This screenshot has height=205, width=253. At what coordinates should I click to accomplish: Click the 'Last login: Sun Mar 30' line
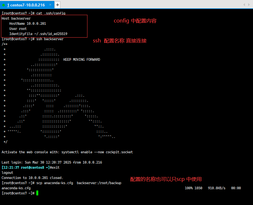coord(52,162)
